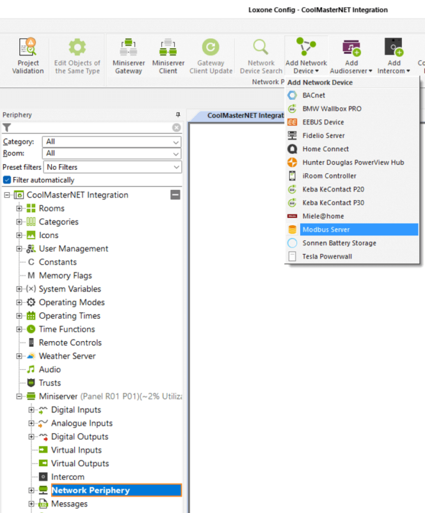This screenshot has height=513, width=425.
Task: Open Miniserver Gateway tool
Action: (128, 48)
